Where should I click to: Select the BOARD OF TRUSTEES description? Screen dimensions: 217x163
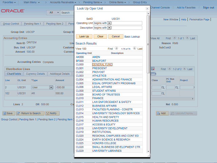click(106, 94)
